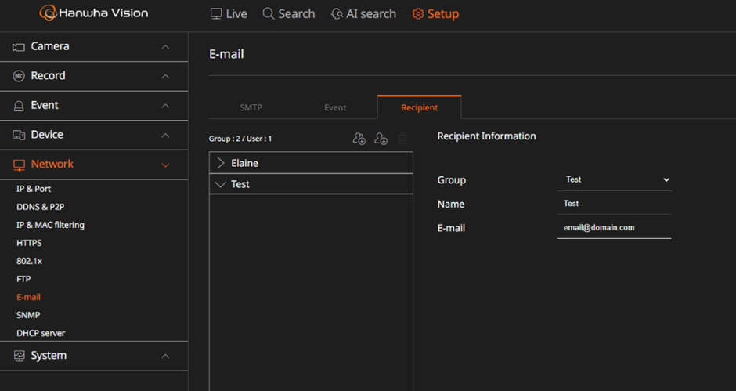Click the System menu label
736x391 pixels.
click(49, 355)
